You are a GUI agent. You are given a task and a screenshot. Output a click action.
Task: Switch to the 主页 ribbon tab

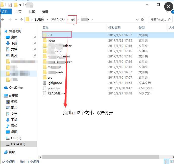(x=18, y=12)
